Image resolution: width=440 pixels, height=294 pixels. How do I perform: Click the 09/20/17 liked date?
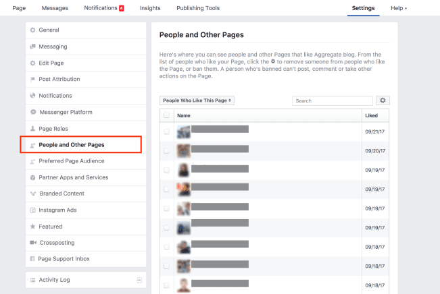tap(375, 151)
